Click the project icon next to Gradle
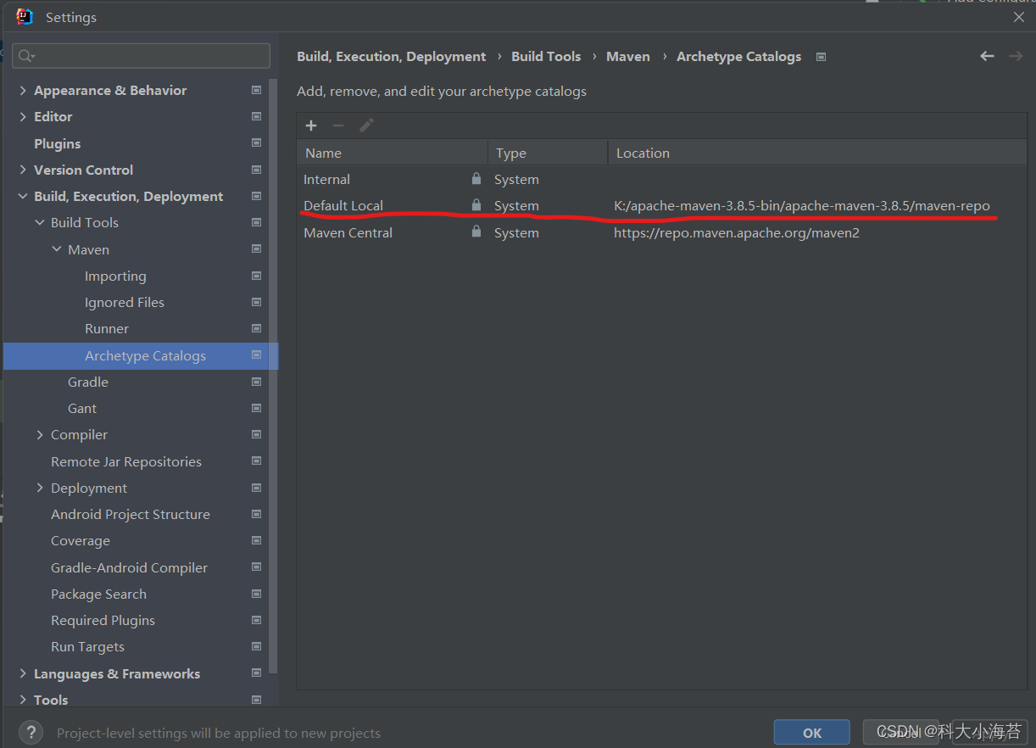Screen dimensions: 1036x748 (x=256, y=382)
